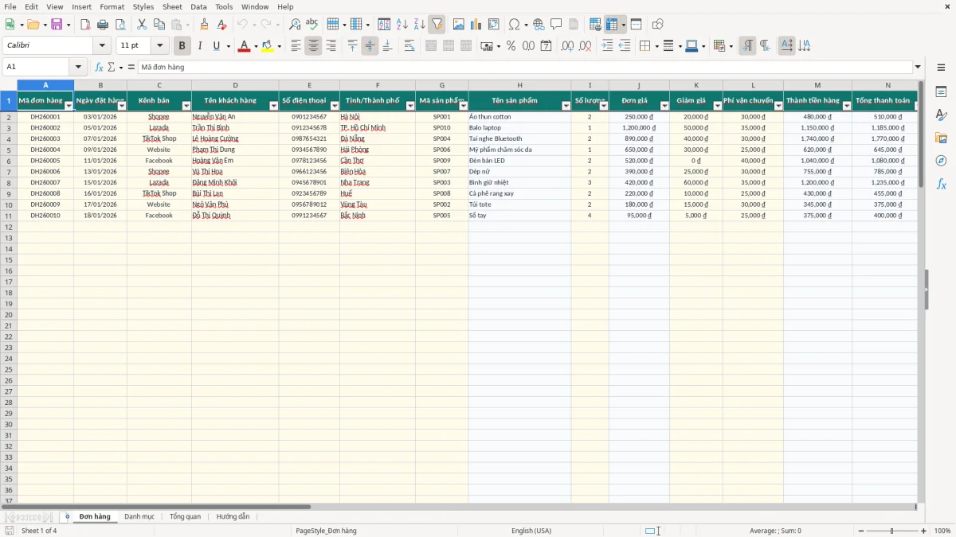Click Clone Formatting paintbrush icon
Viewport: 956px width, 537px height.
coord(204,25)
